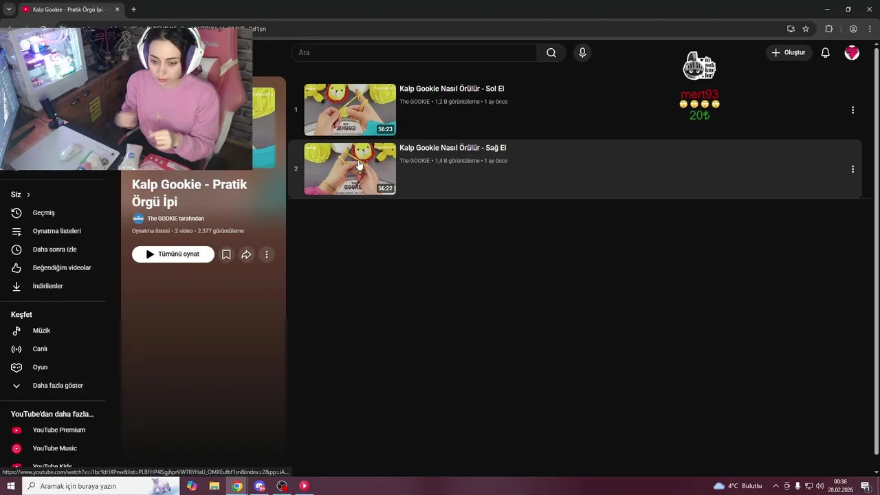Open a new browser tab with the plus button

133,9
